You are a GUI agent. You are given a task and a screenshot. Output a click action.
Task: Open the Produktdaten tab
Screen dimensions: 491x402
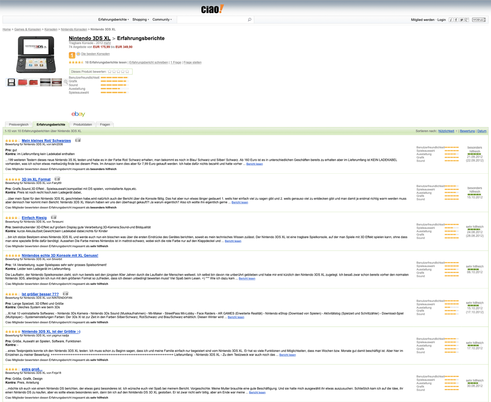[x=83, y=124]
